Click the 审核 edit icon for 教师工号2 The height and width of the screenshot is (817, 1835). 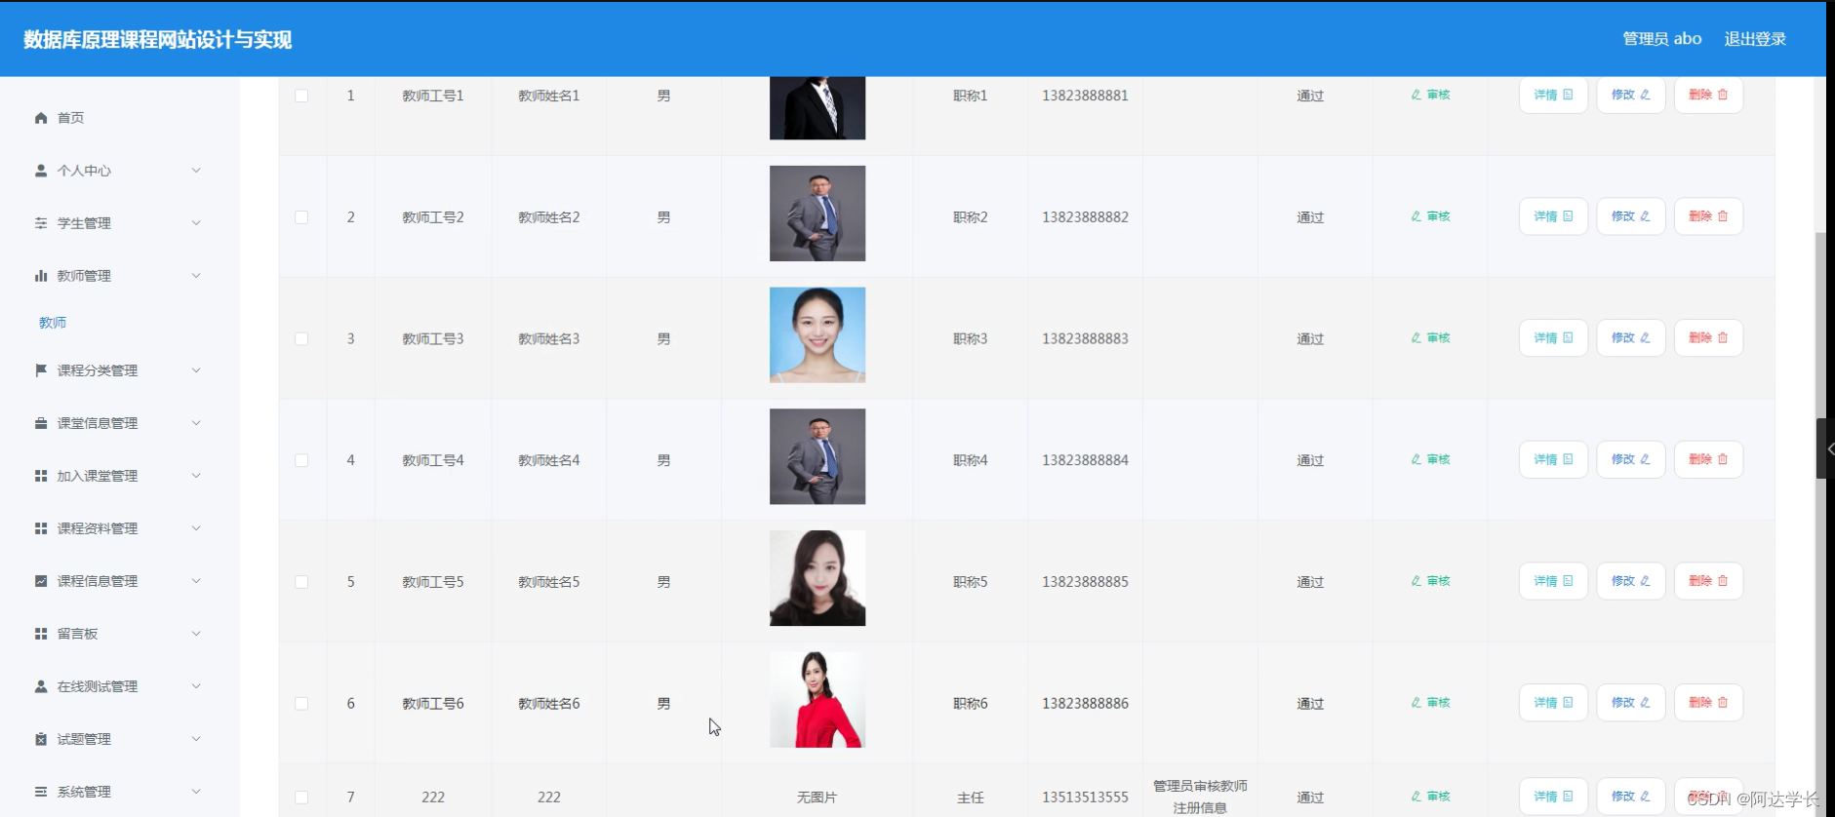pos(1416,216)
